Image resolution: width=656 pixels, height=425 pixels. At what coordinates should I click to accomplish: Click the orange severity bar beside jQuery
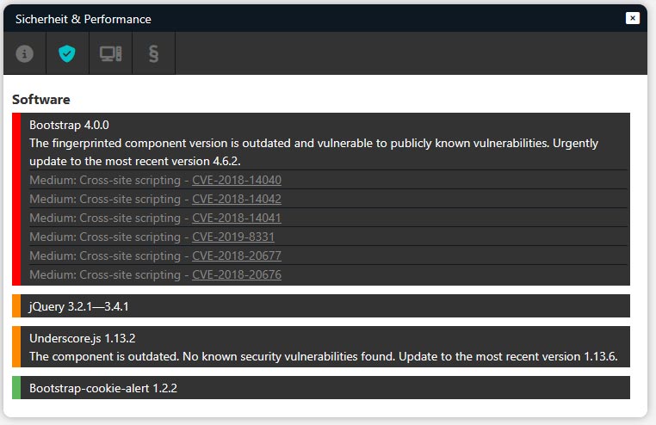[x=15, y=306]
